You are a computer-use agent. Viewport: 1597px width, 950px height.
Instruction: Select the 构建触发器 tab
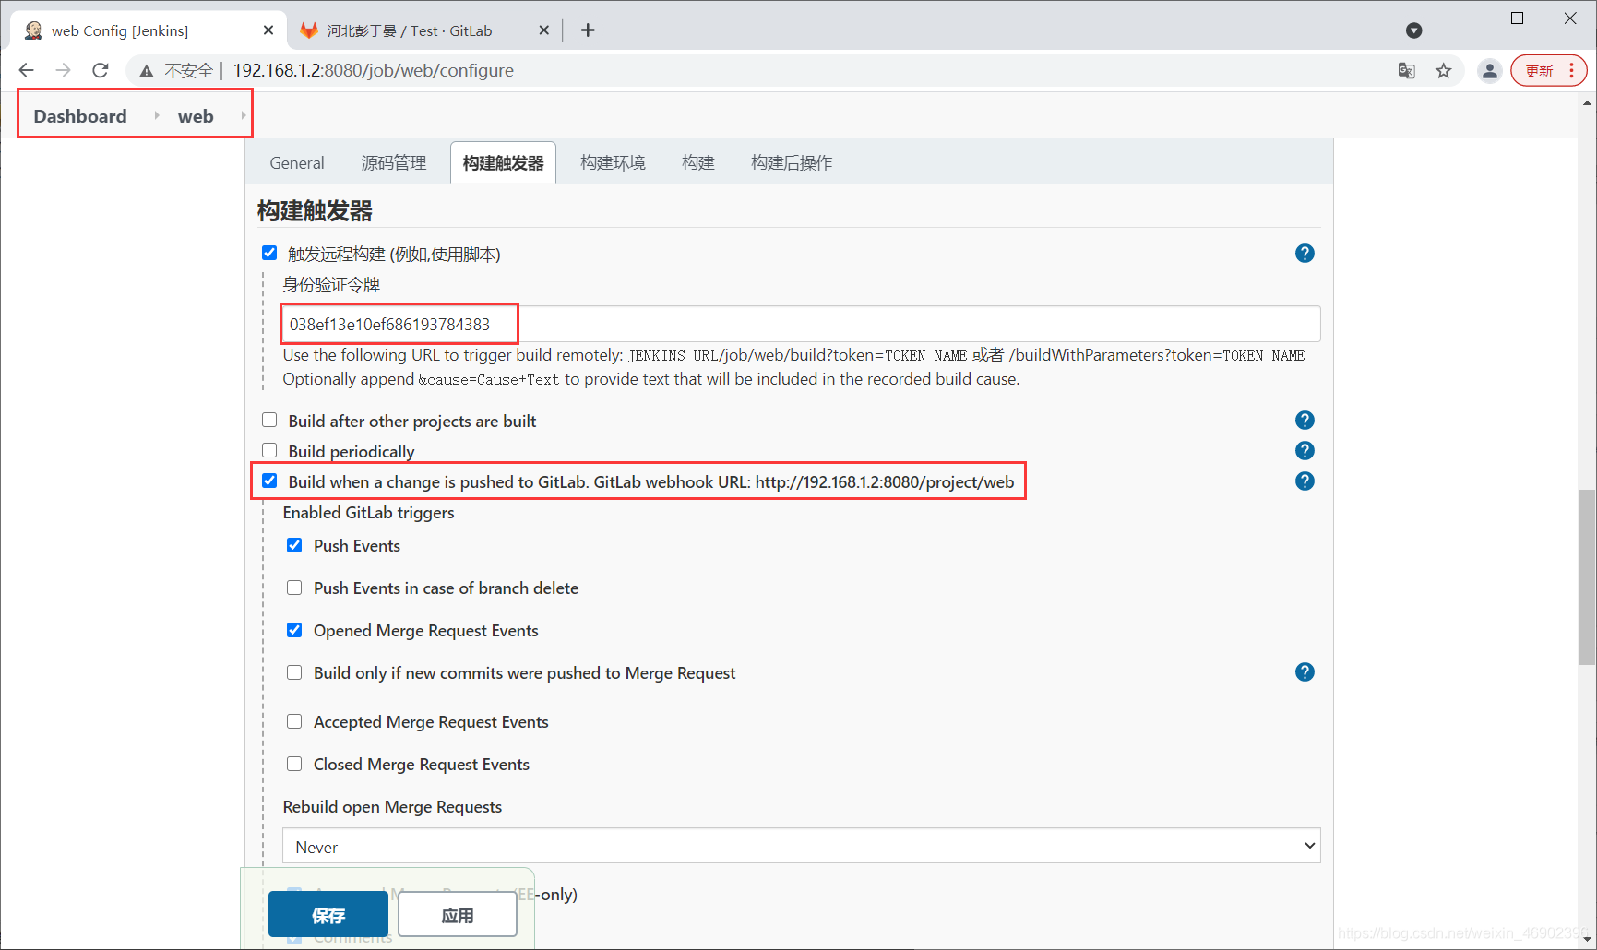503,163
